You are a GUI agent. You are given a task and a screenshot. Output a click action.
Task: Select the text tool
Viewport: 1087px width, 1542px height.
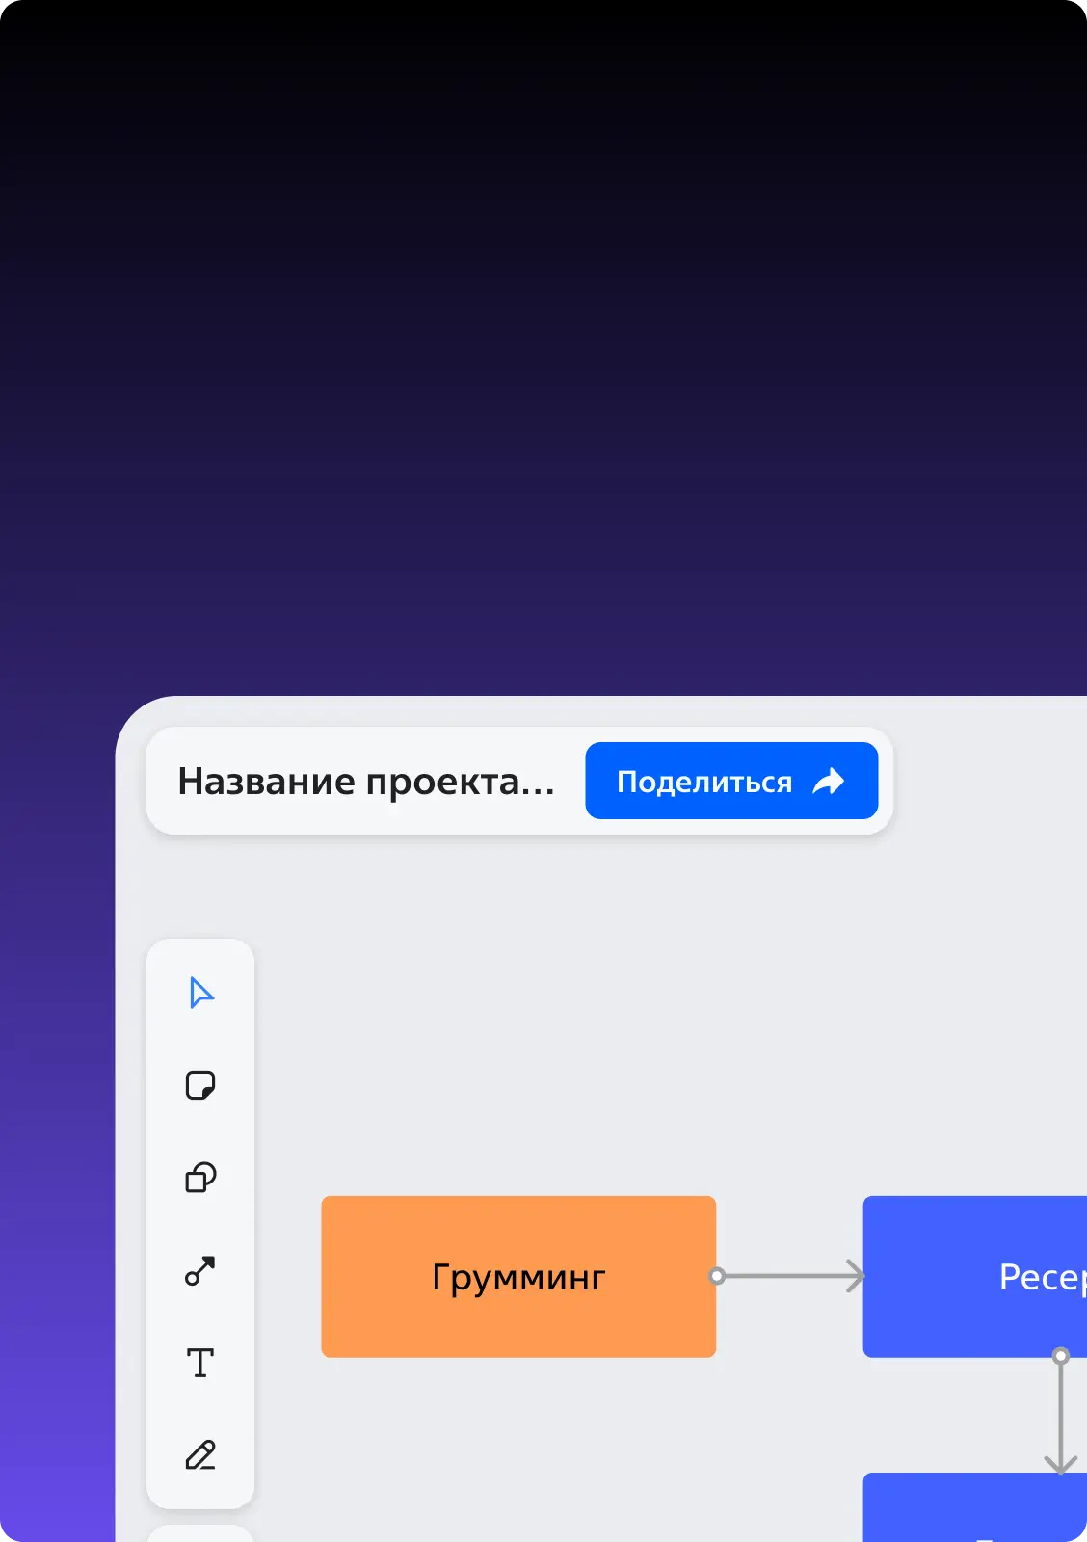[200, 1363]
